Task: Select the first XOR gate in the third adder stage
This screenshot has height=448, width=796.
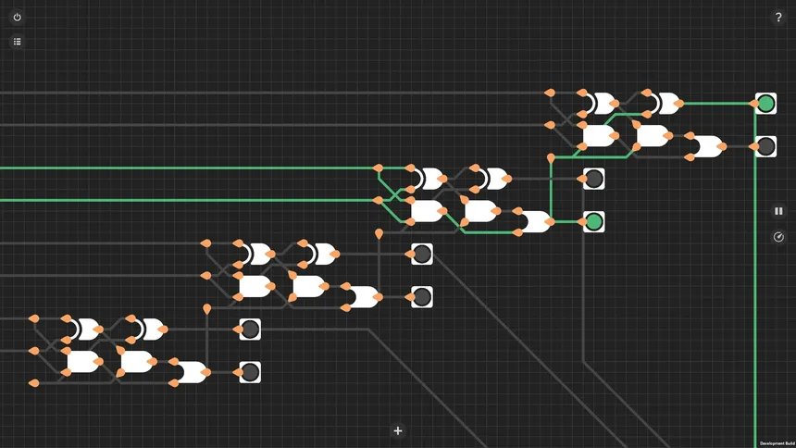Action: point(255,254)
